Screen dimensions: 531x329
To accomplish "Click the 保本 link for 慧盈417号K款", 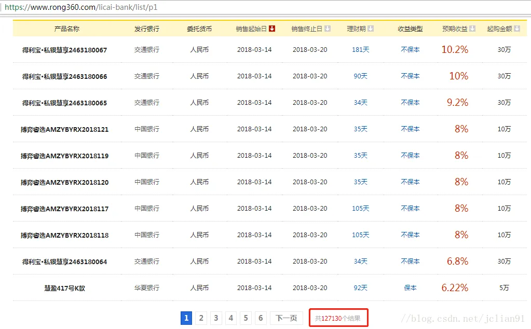I will [x=410, y=287].
